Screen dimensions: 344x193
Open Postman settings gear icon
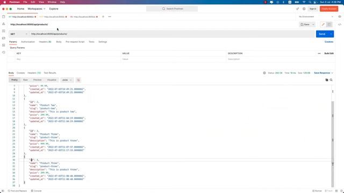[304, 9]
